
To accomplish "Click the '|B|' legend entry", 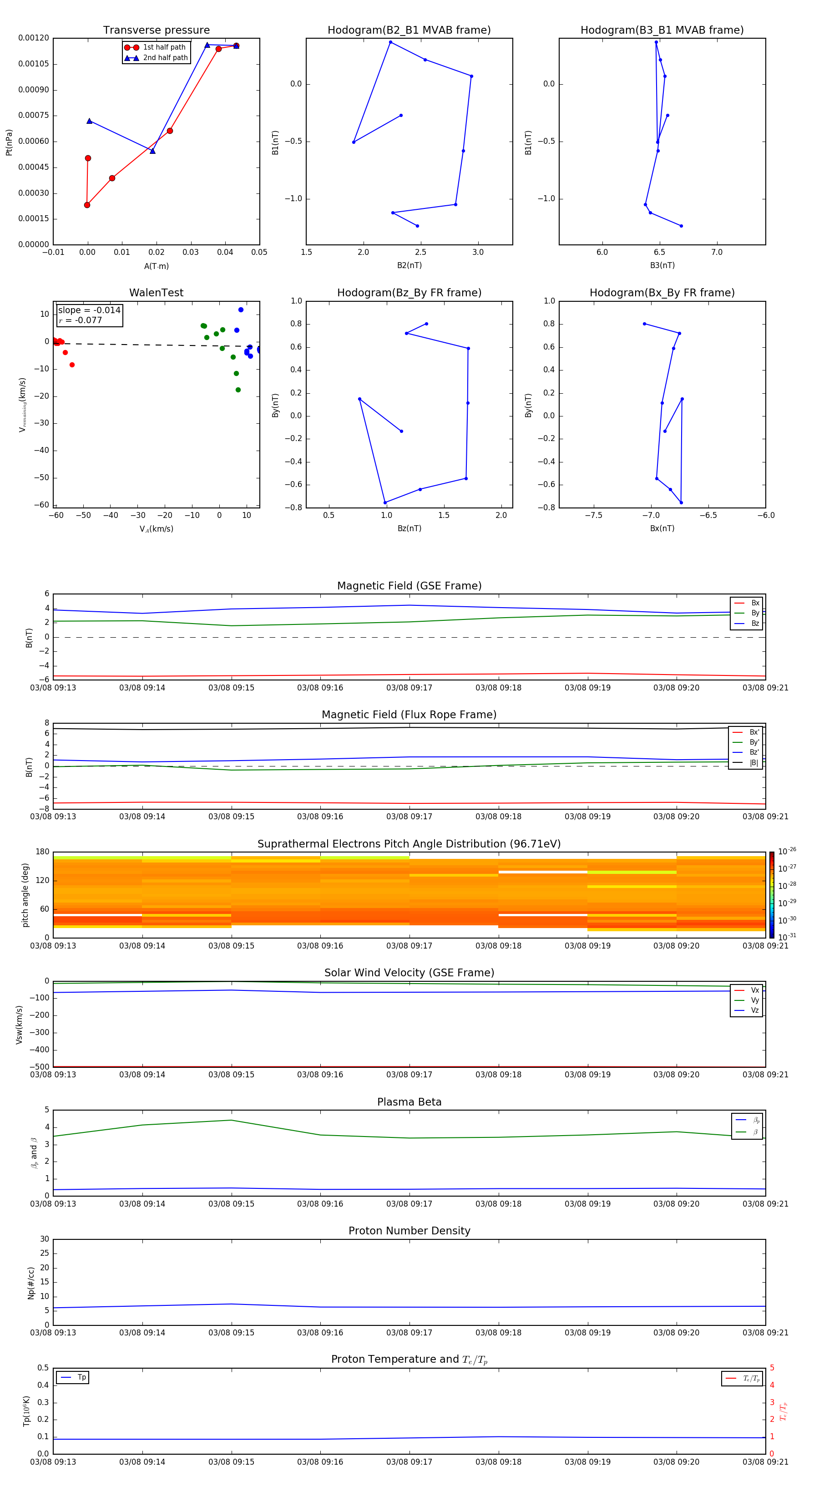I will 746,763.
